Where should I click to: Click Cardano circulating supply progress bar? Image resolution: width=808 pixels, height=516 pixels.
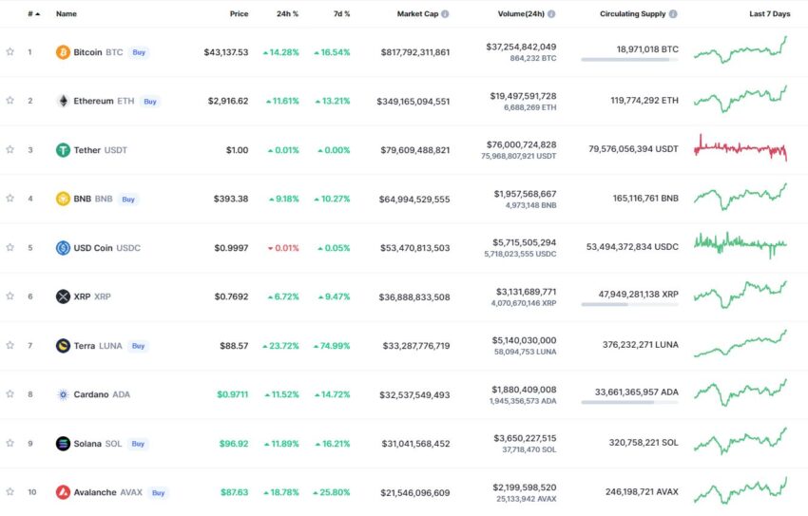(629, 402)
